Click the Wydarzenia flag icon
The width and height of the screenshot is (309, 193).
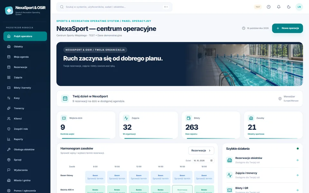coord(9,170)
